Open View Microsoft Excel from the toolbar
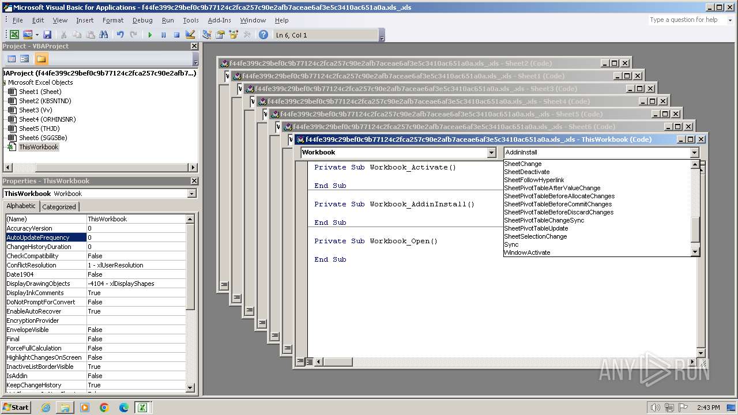This screenshot has width=738, height=415. click(x=14, y=35)
